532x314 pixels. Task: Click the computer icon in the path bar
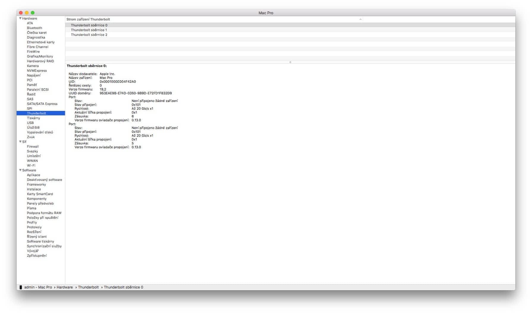tap(21, 287)
